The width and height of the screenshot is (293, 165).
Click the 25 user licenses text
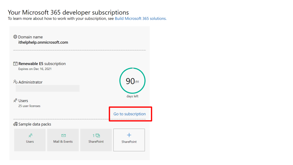tap(29, 106)
